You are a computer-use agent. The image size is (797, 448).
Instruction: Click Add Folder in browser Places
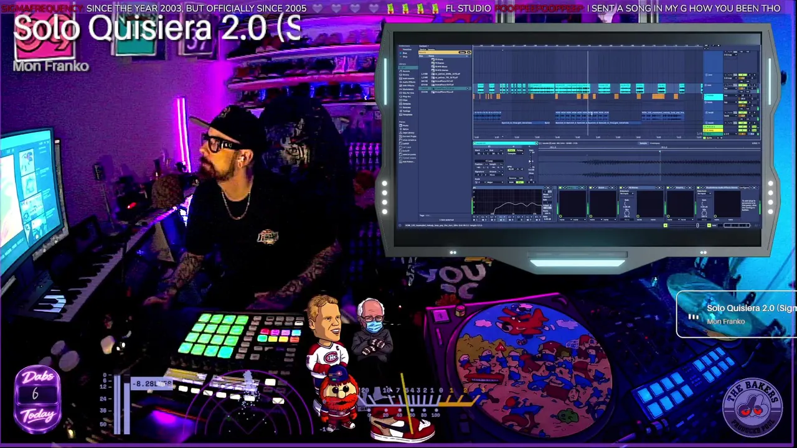tap(407, 162)
